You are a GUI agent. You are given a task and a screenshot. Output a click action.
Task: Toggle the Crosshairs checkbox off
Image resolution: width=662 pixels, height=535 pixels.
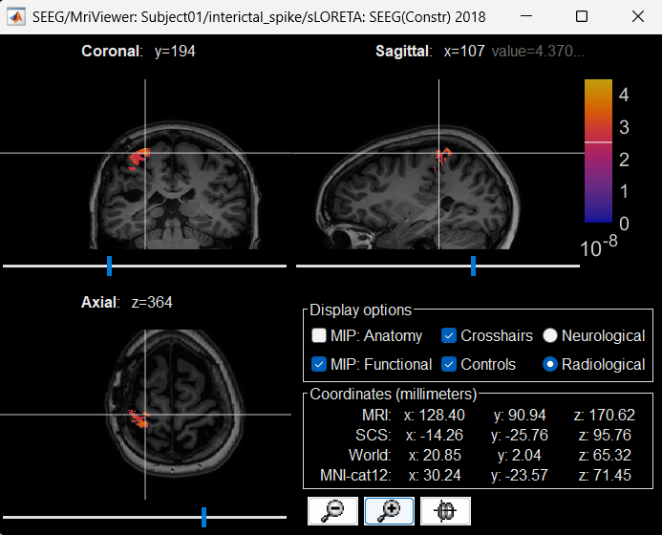[449, 335]
